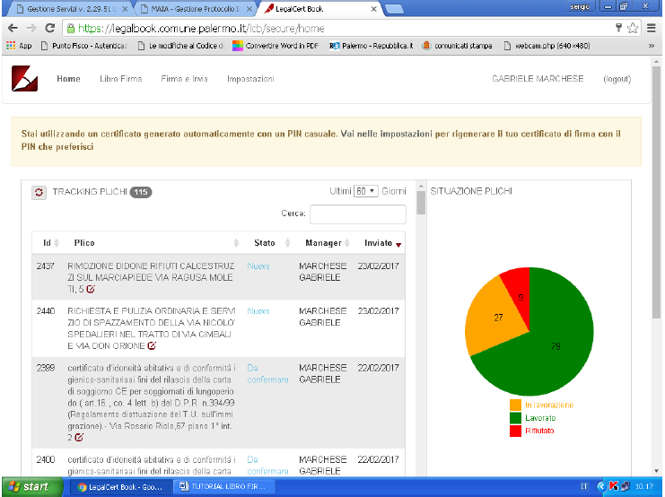Click Nuovo status of plico 2440
Screen dimensions: 665x497
coord(258,310)
